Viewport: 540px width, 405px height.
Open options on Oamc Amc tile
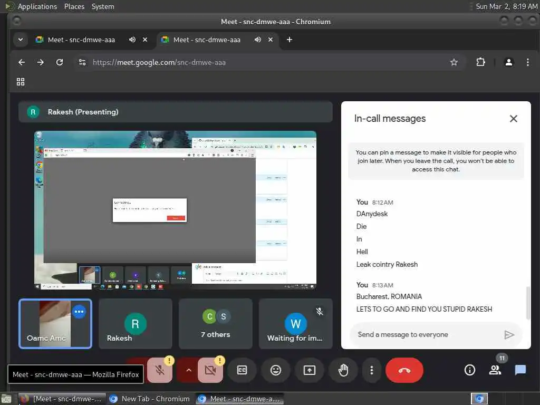click(x=79, y=312)
